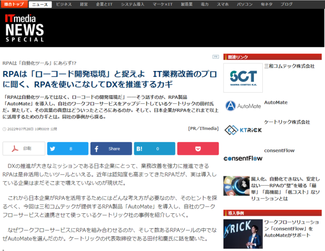The width and height of the screenshot is (325, 251).
Task: Click the article headline RPAは「ローコード開発環境」
Action: click(x=110, y=79)
